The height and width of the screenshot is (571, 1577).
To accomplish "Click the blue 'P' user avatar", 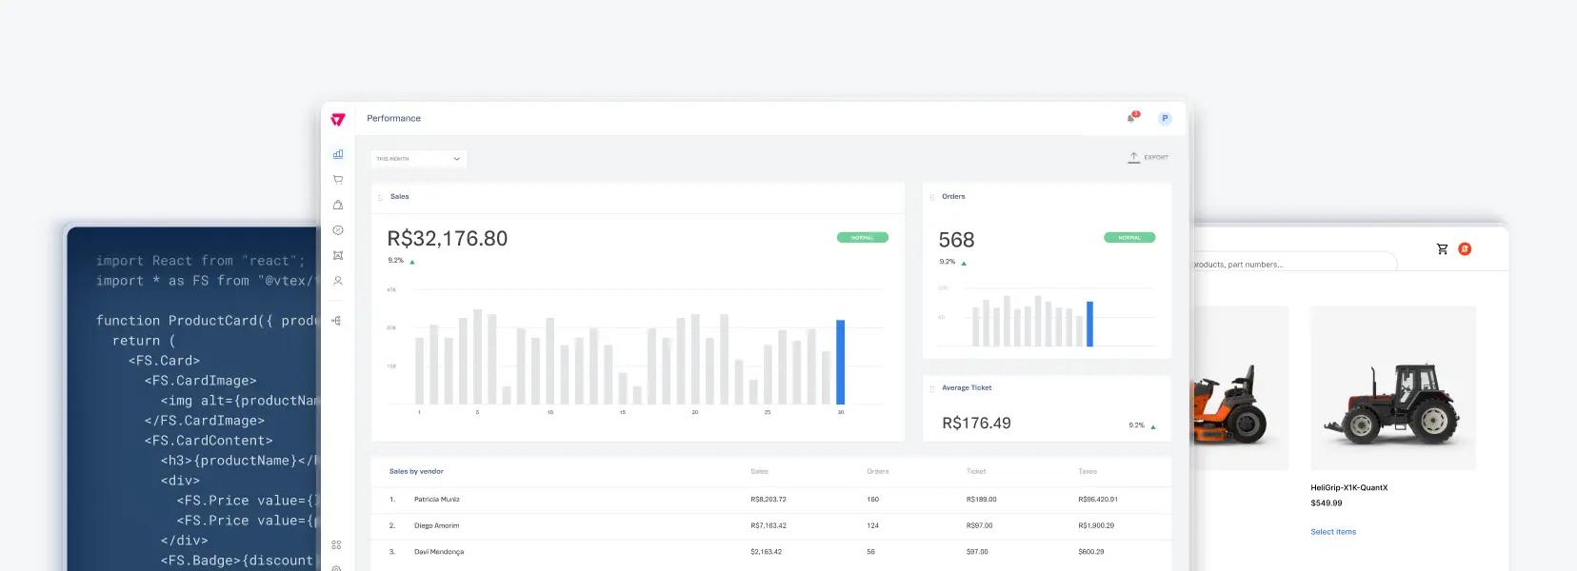I will click(1164, 119).
